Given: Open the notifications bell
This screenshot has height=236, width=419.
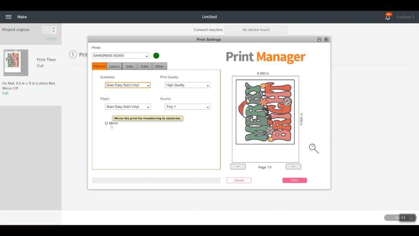Looking at the screenshot, I should tap(387, 17).
